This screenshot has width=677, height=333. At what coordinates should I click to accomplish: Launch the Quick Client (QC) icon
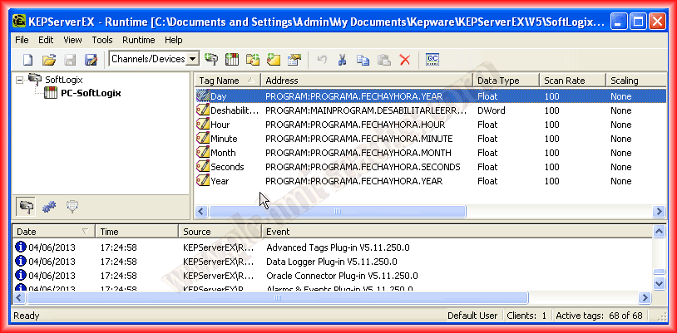tap(432, 59)
